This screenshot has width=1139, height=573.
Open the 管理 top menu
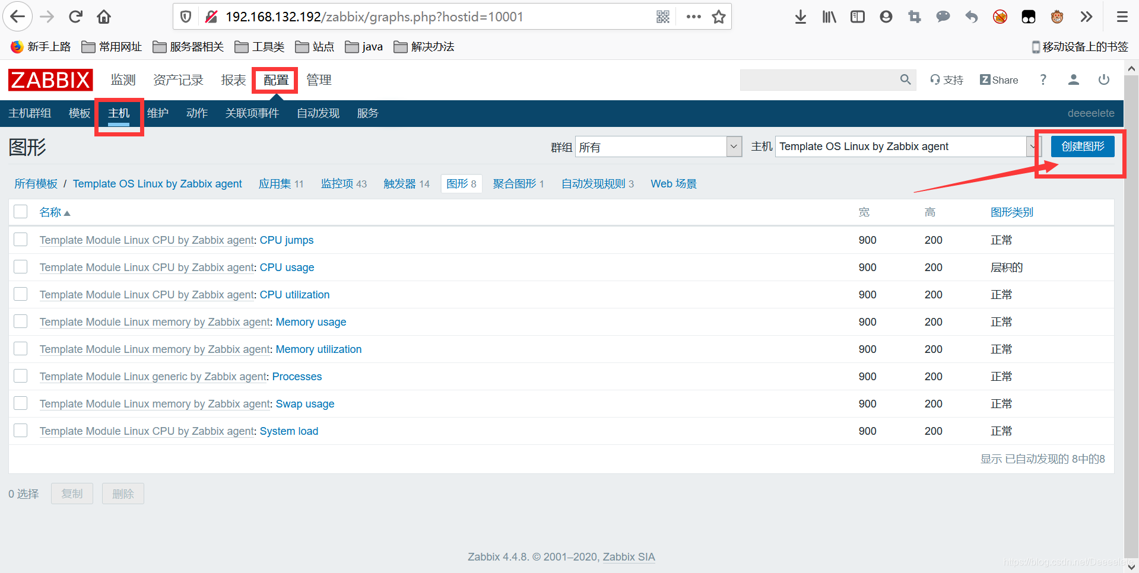[x=319, y=79]
